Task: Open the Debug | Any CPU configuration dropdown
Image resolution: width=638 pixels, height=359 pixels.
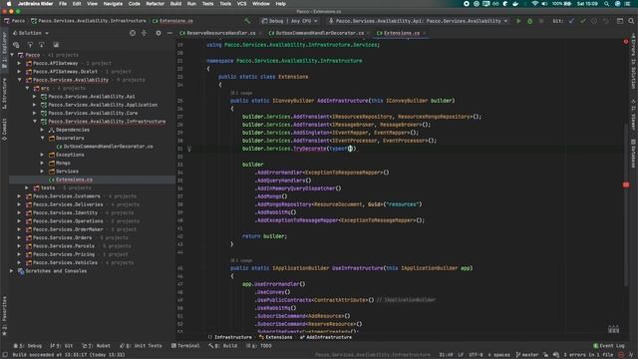Action: (x=290, y=21)
